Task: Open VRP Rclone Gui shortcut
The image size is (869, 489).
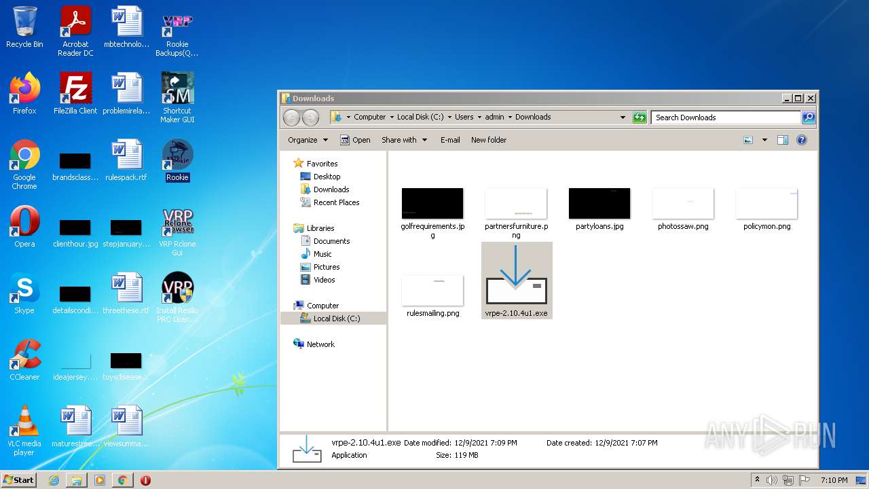Action: [177, 231]
